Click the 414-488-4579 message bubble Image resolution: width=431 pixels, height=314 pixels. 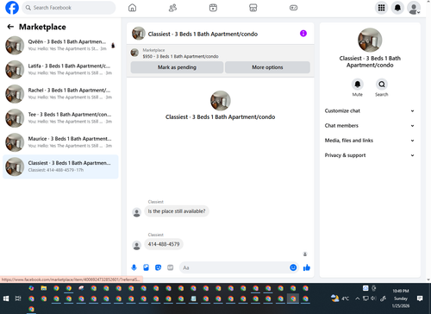[x=164, y=244]
